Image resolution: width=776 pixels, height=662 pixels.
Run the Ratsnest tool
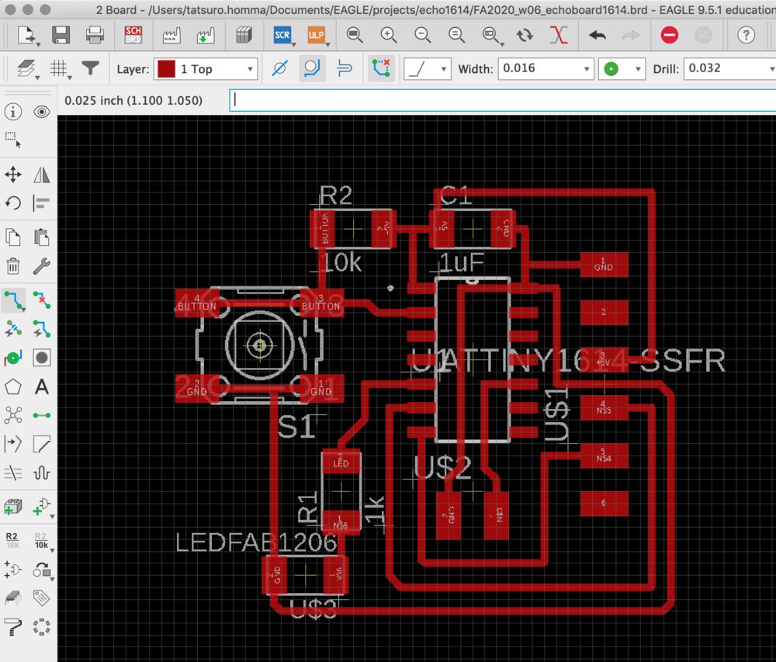pyautogui.click(x=13, y=415)
